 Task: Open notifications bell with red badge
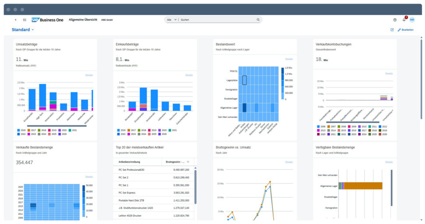404,19
